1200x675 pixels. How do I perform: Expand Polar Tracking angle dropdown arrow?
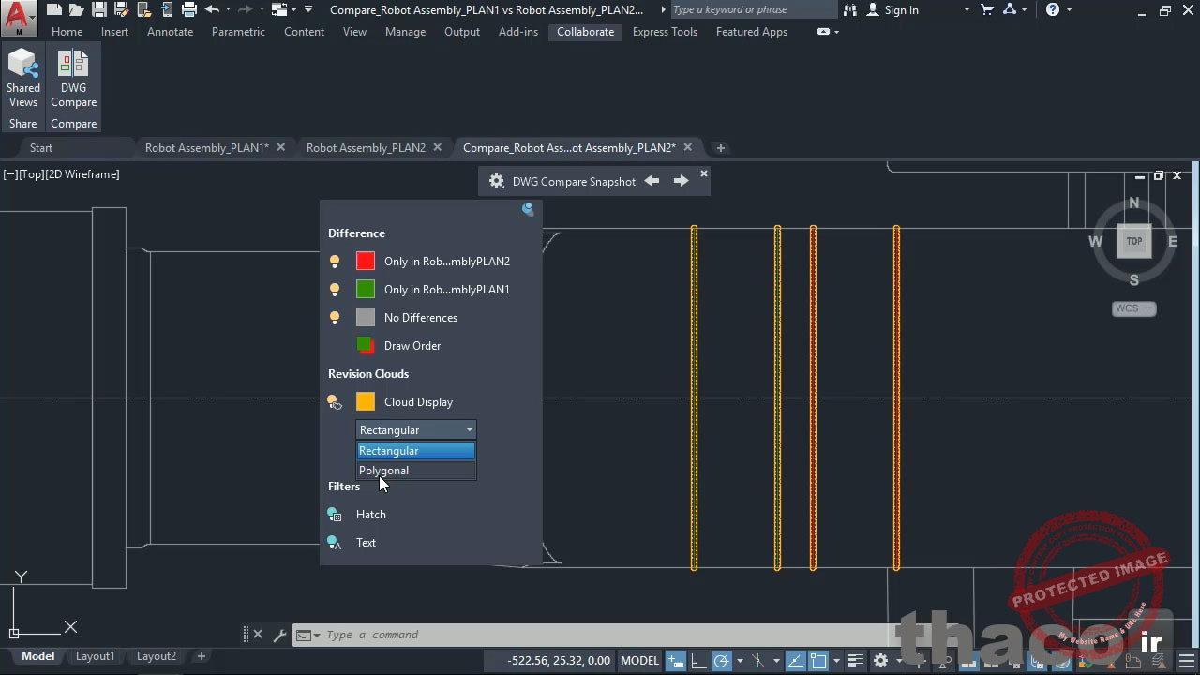tap(739, 661)
